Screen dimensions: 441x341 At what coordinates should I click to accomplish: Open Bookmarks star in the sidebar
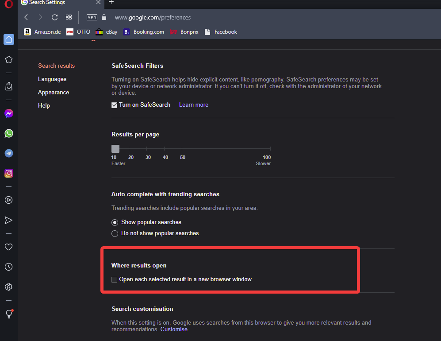(x=9, y=59)
